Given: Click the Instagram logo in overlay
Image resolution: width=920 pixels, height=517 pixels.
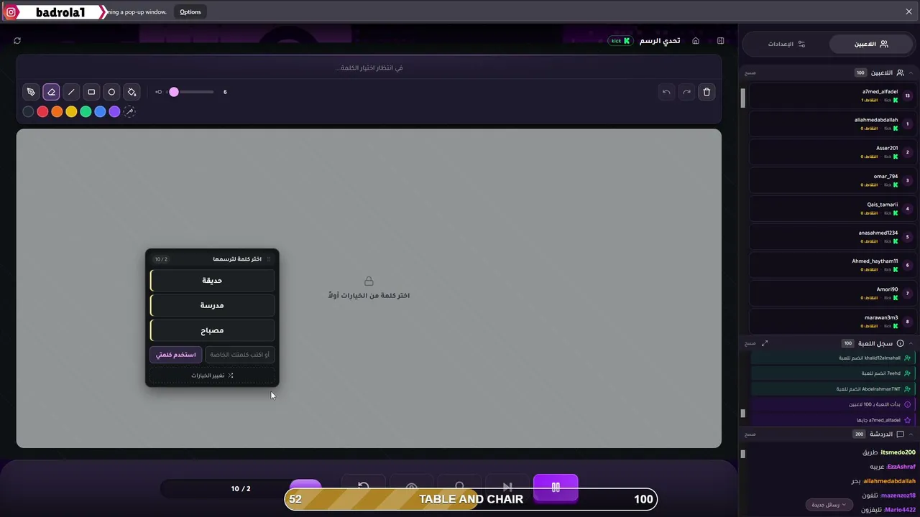Looking at the screenshot, I should (x=11, y=12).
